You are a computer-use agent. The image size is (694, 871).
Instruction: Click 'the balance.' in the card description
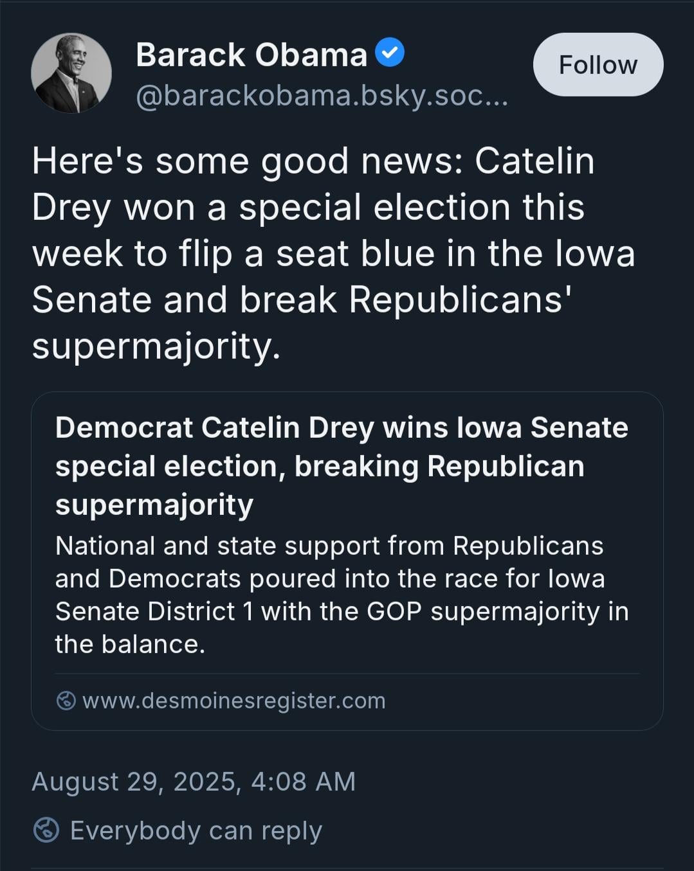point(130,644)
